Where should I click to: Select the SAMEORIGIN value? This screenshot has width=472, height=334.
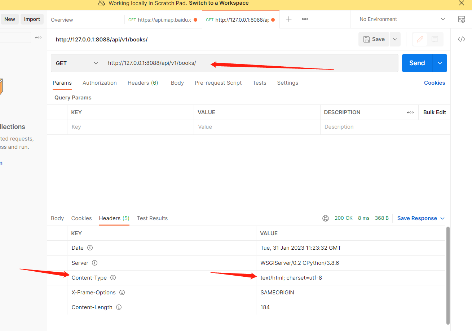tap(277, 293)
